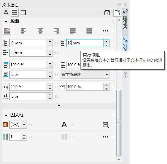Image resolution: width=167 pixels, height=164 pixels.
Task: Open text orientation frame icon with arrow
Action: tap(106, 125)
